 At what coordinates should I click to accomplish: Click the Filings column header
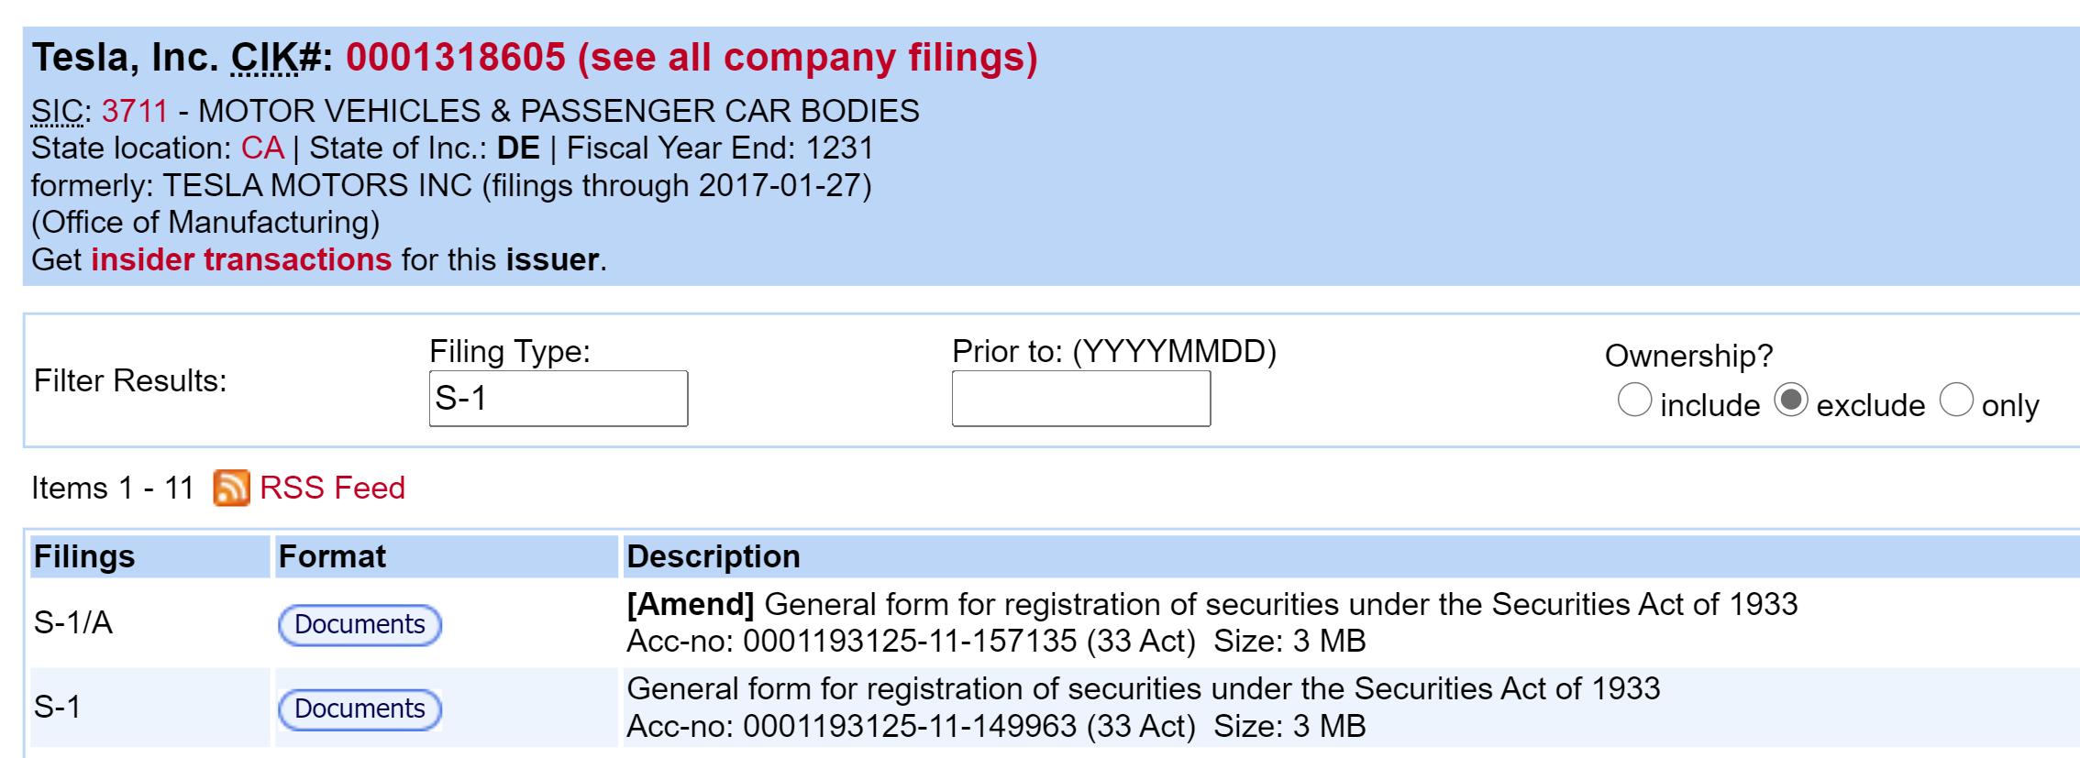click(x=84, y=556)
